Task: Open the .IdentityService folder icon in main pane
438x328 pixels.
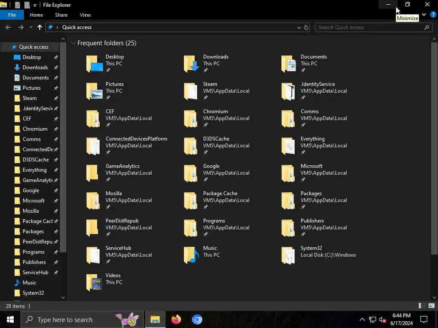Action: (x=288, y=91)
